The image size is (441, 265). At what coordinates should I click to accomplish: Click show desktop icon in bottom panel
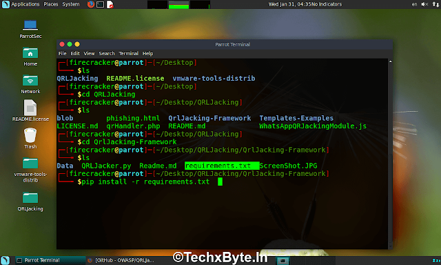pyautogui.click(x=5, y=260)
